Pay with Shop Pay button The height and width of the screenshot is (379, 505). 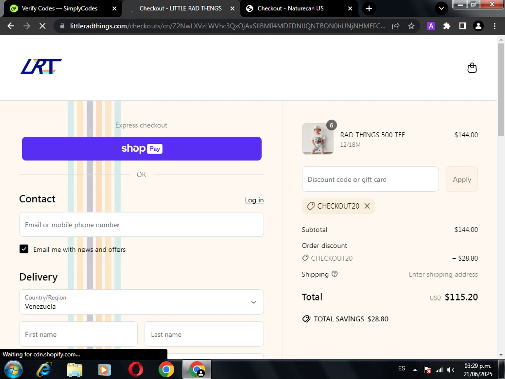tap(141, 149)
